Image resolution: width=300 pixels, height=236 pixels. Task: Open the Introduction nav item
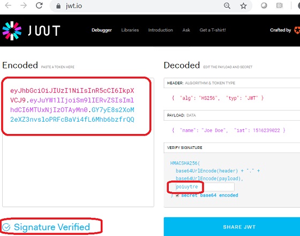[x=161, y=30]
